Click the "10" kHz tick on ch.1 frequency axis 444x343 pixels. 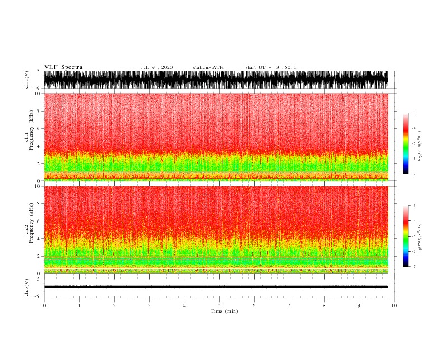point(37,94)
